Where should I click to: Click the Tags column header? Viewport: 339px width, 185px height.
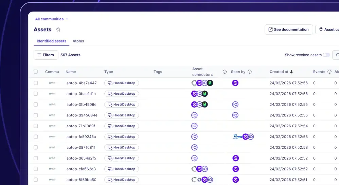pos(158,72)
